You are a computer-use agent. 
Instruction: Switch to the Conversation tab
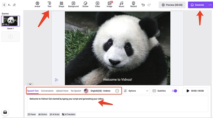(x=47, y=91)
